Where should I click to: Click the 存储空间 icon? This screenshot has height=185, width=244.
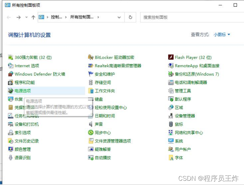click(x=91, y=82)
